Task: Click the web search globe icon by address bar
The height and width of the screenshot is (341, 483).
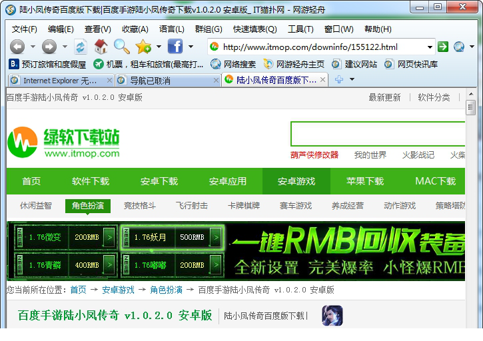Action: point(459,47)
